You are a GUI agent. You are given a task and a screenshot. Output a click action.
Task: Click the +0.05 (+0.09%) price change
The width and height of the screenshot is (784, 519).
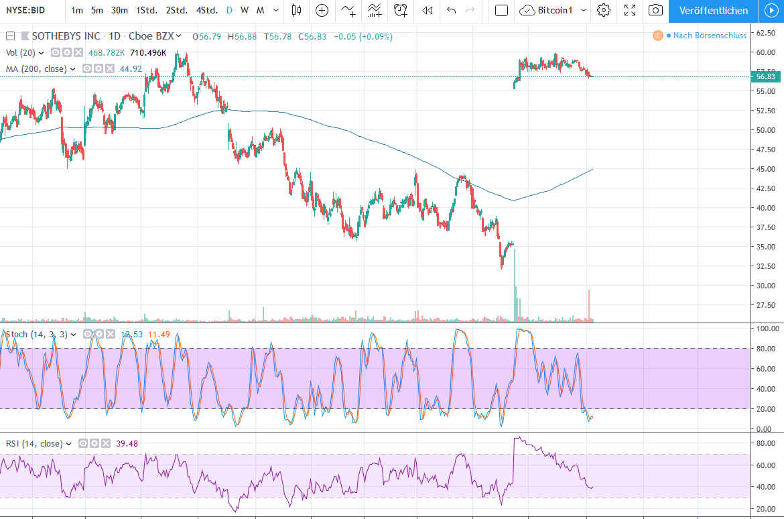[363, 36]
